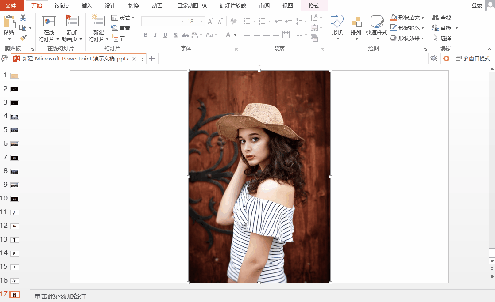The width and height of the screenshot is (495, 302).
Task: Click the pin icon beside the gear
Action: [434, 58]
